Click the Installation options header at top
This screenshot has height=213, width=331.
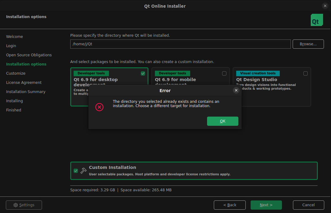(26, 17)
